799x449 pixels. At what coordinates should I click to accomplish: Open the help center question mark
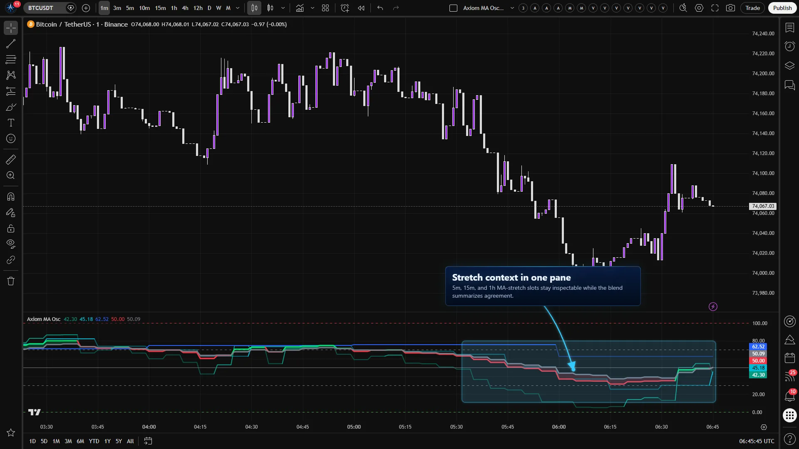point(789,439)
